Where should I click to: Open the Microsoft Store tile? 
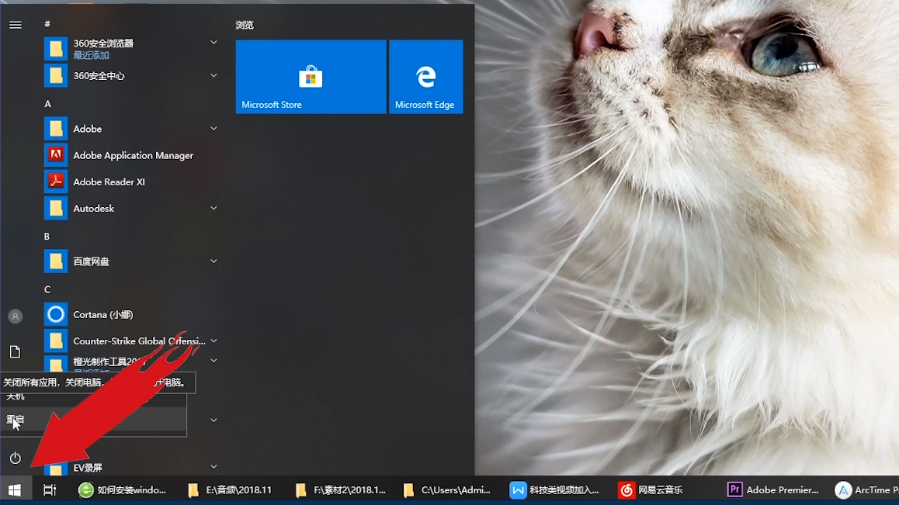(x=311, y=76)
